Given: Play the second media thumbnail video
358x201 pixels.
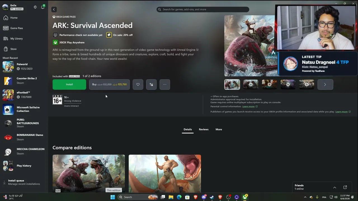Looking at the screenshot, I should 251,84.
